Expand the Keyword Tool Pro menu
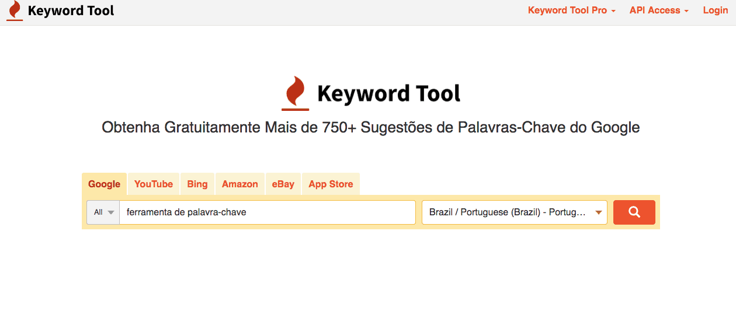 (572, 11)
